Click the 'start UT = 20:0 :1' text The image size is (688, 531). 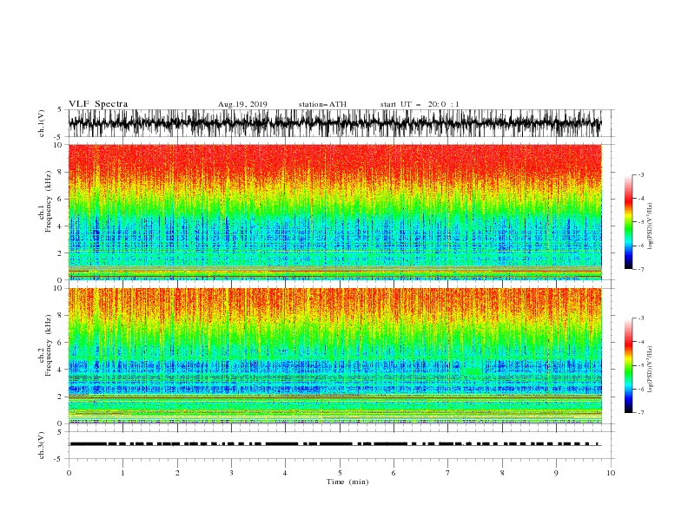coord(420,104)
